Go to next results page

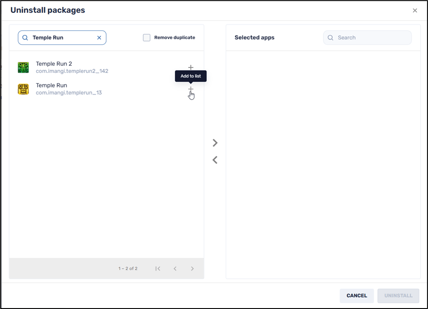pyautogui.click(x=192, y=269)
